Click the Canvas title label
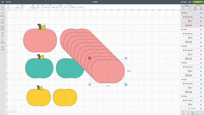This screenshot has width=204, height=115. point(8,2)
